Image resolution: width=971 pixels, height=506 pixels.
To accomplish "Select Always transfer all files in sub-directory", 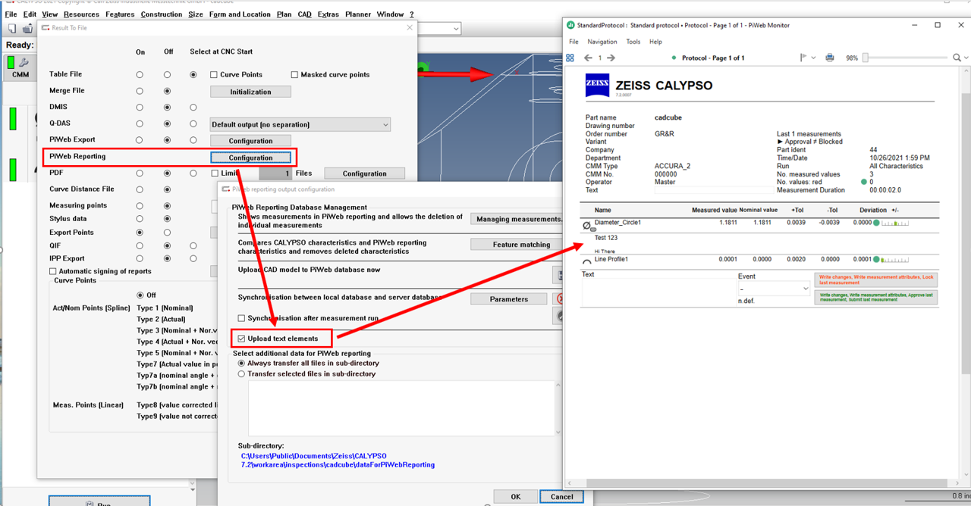I will click(x=242, y=363).
